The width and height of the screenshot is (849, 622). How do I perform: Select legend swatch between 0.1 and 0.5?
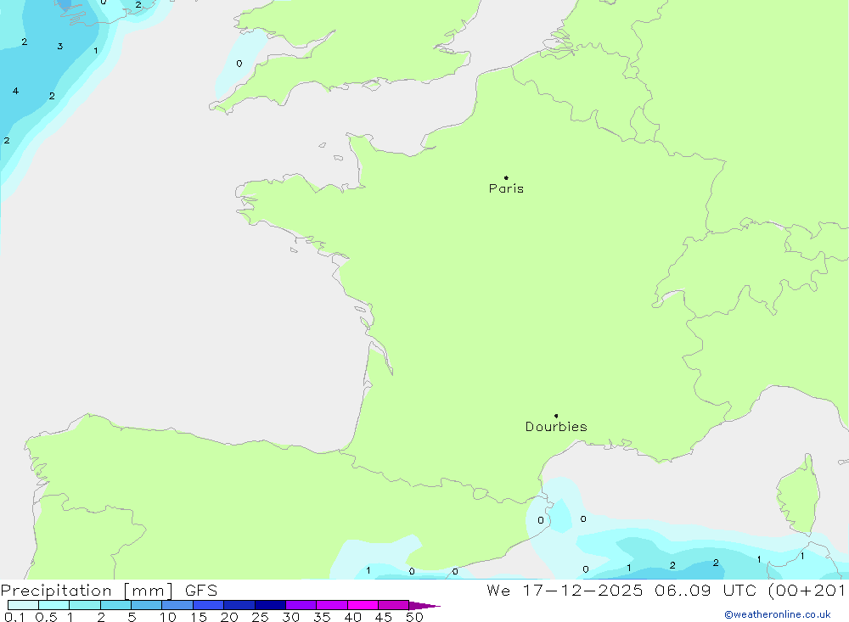23,605
